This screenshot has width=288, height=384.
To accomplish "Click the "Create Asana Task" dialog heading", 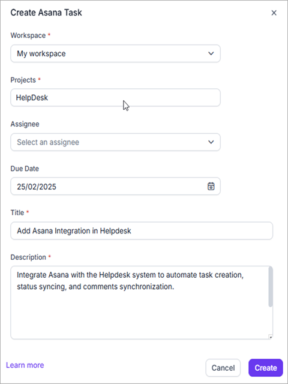I will [x=46, y=13].
